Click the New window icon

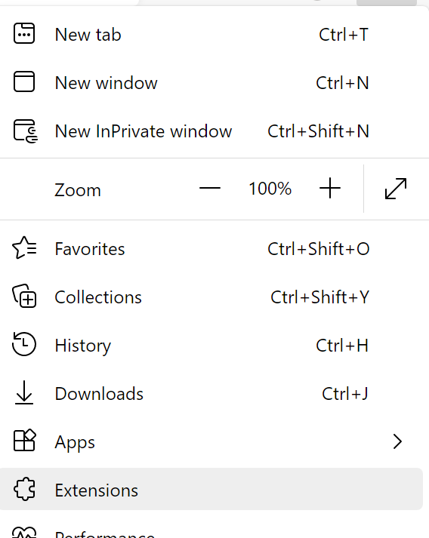click(24, 81)
